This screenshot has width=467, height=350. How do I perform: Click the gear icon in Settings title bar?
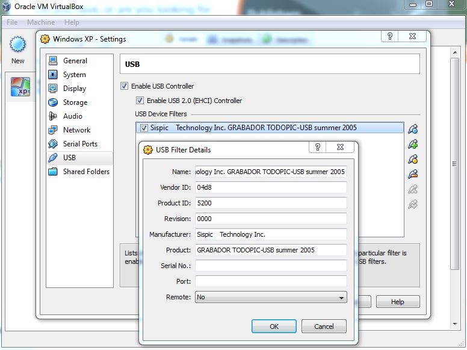45,39
